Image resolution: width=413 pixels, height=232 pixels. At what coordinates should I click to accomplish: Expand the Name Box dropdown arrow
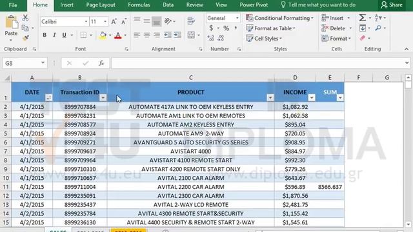point(43,63)
